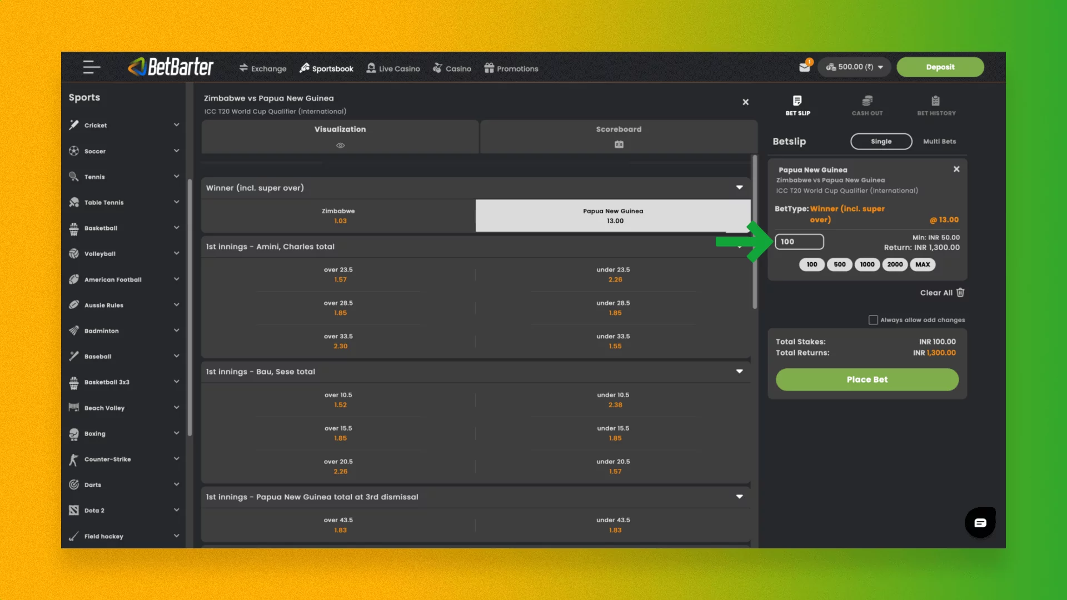Enable Always allow odd changes checkbox
Screen dimensions: 1067x600
click(x=873, y=320)
